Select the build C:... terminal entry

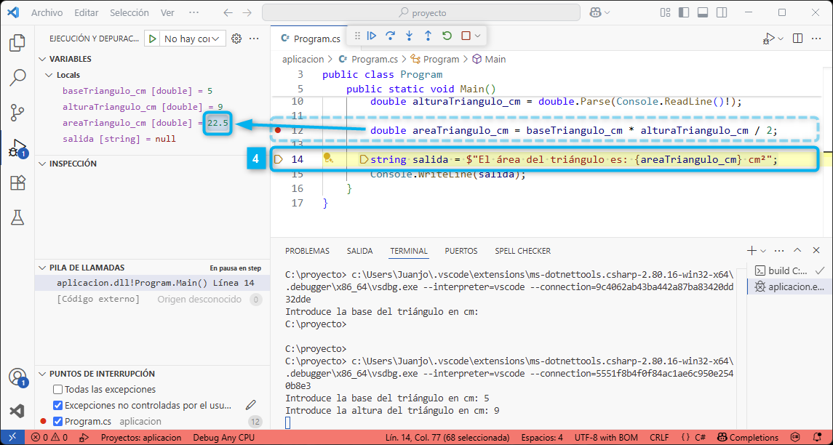tap(790, 270)
